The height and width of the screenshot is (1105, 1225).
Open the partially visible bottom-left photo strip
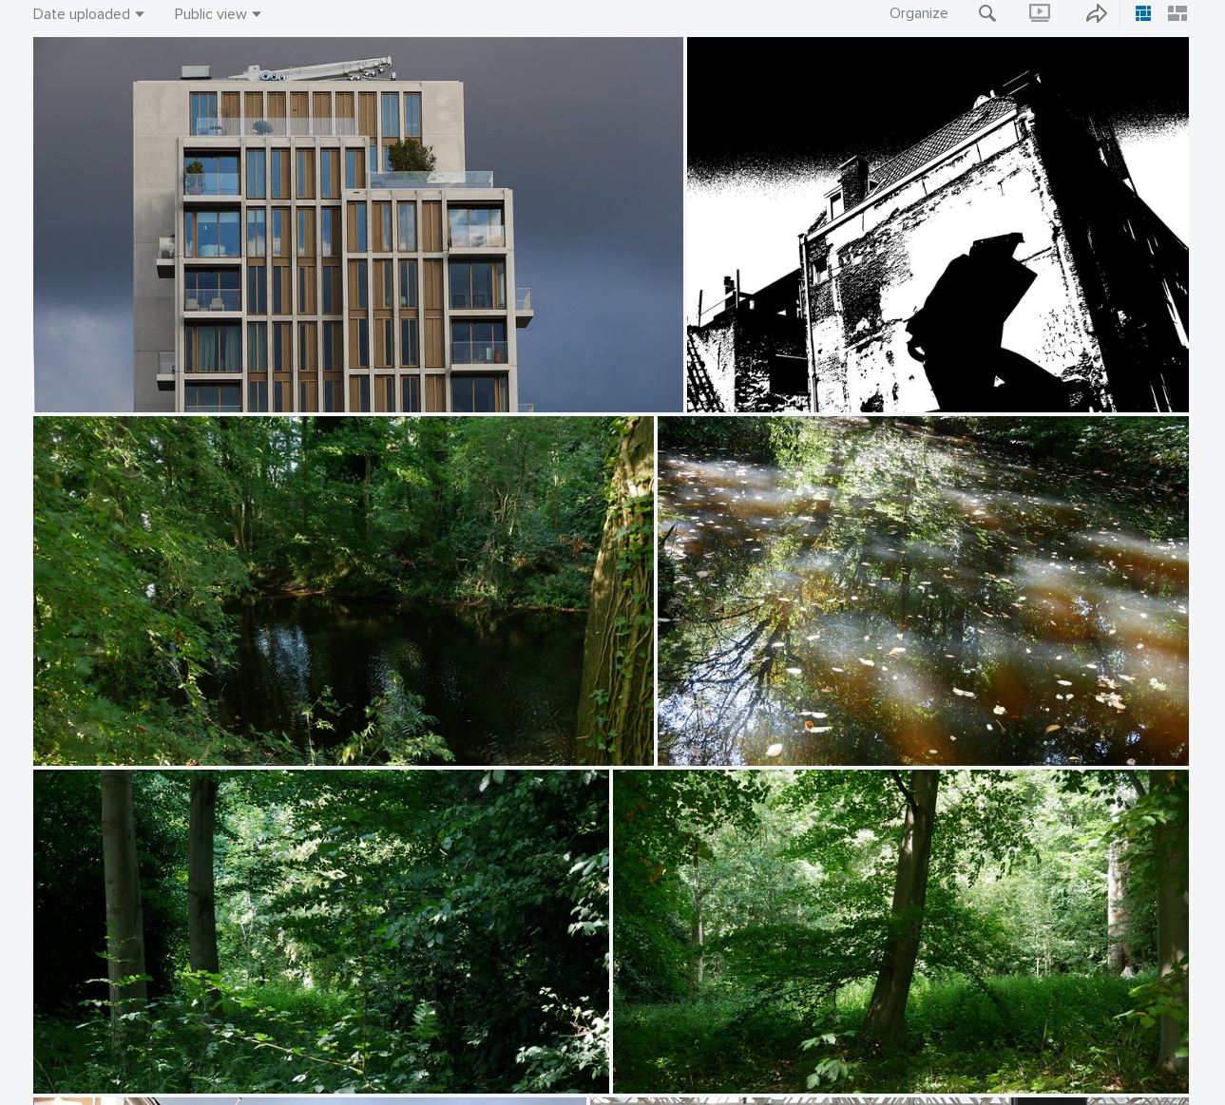(309, 1100)
